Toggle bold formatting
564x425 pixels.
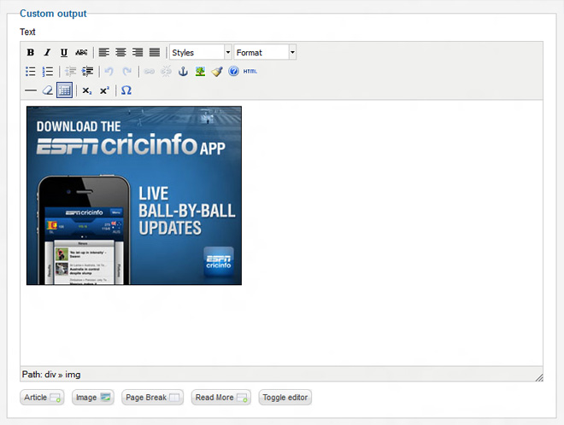tap(31, 53)
